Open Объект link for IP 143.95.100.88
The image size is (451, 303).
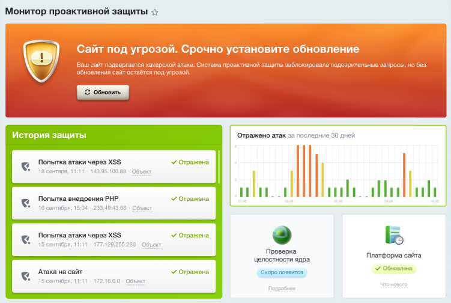(x=142, y=172)
